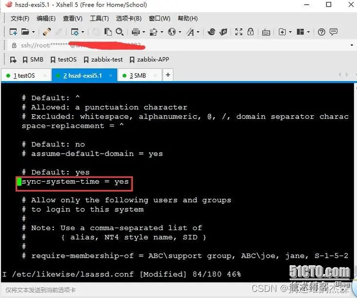Expand the new tab group dropdown arrow
Screen dimensions: 357x298
coord(290,32)
